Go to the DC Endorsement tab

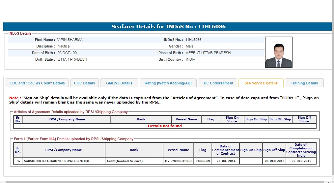218,83
